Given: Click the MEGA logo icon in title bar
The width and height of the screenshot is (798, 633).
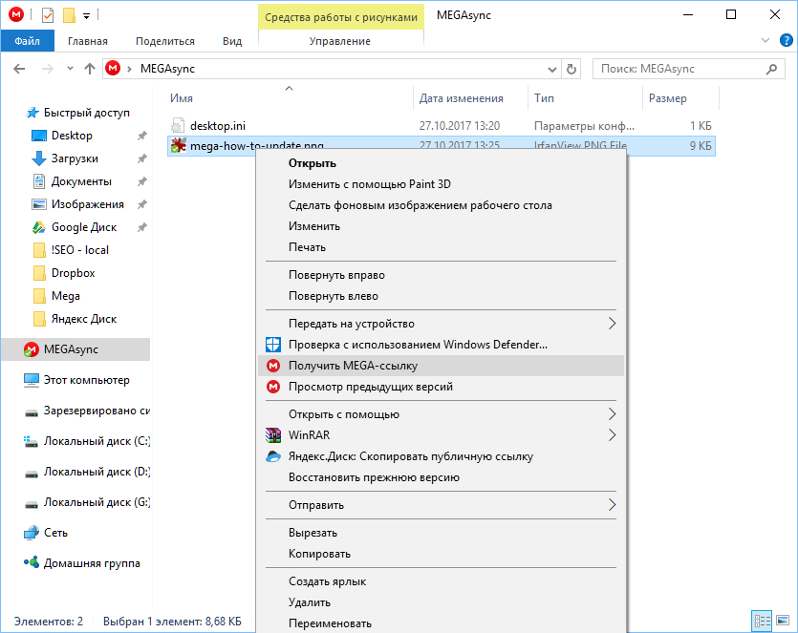Looking at the screenshot, I should click(x=16, y=14).
